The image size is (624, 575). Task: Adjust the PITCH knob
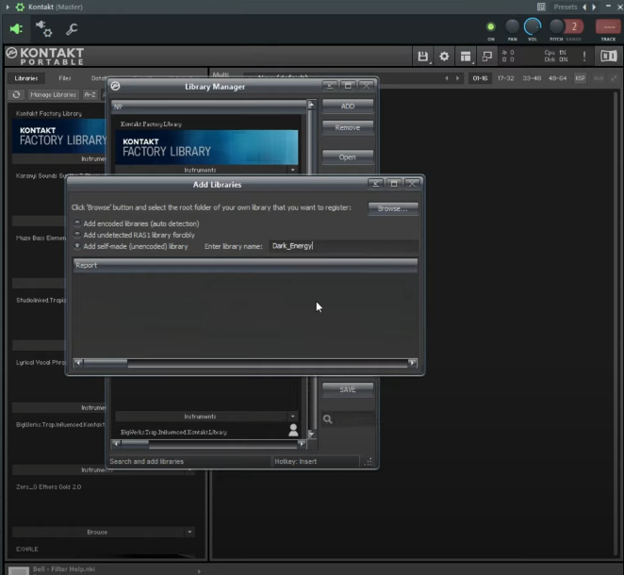pos(556,26)
